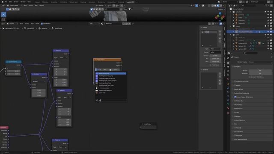This screenshot has width=274, height=154.
Task: Click the viewport Options button
Action: (221, 9)
